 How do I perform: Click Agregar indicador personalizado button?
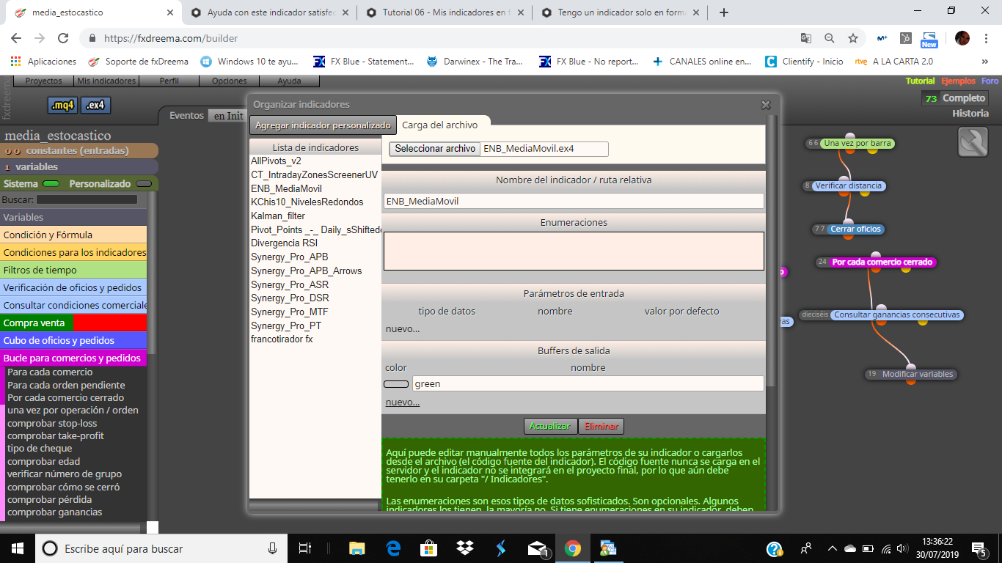(x=323, y=125)
